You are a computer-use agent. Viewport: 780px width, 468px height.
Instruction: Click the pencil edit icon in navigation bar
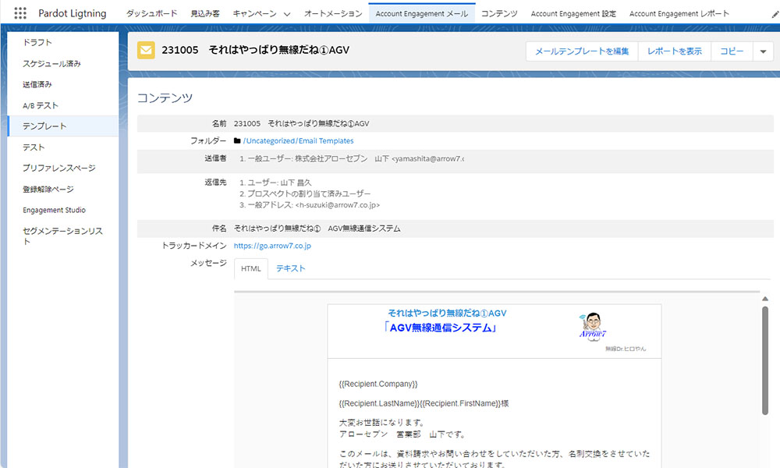tap(775, 14)
